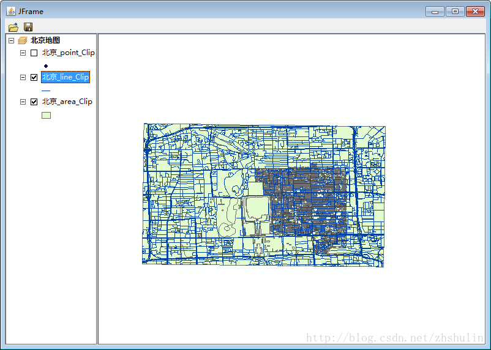Collapse the 北京地图 root tree node

[11, 40]
